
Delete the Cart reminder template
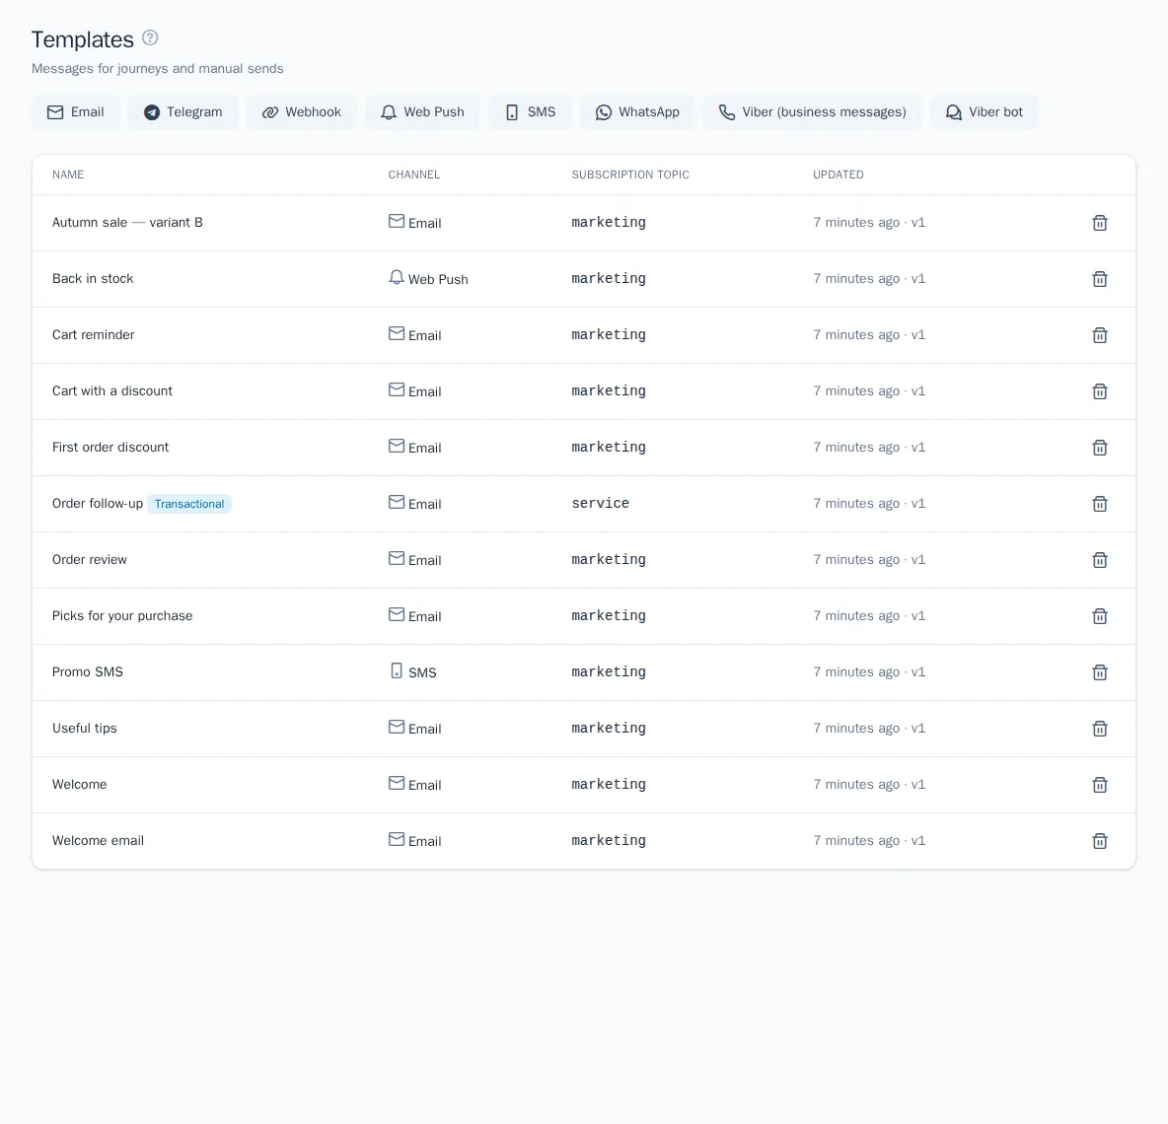coord(1100,335)
